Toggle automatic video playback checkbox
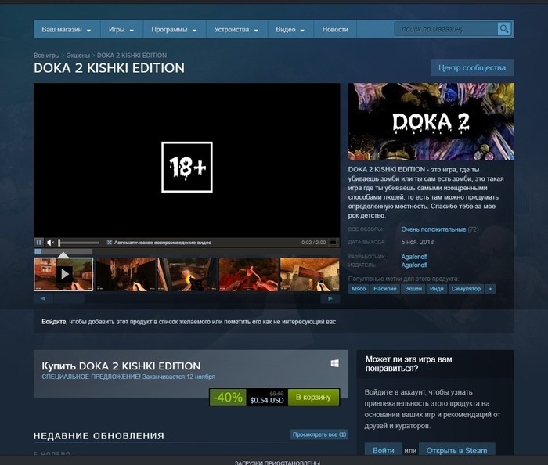Screen dimensions: 548x465 click(x=110, y=243)
